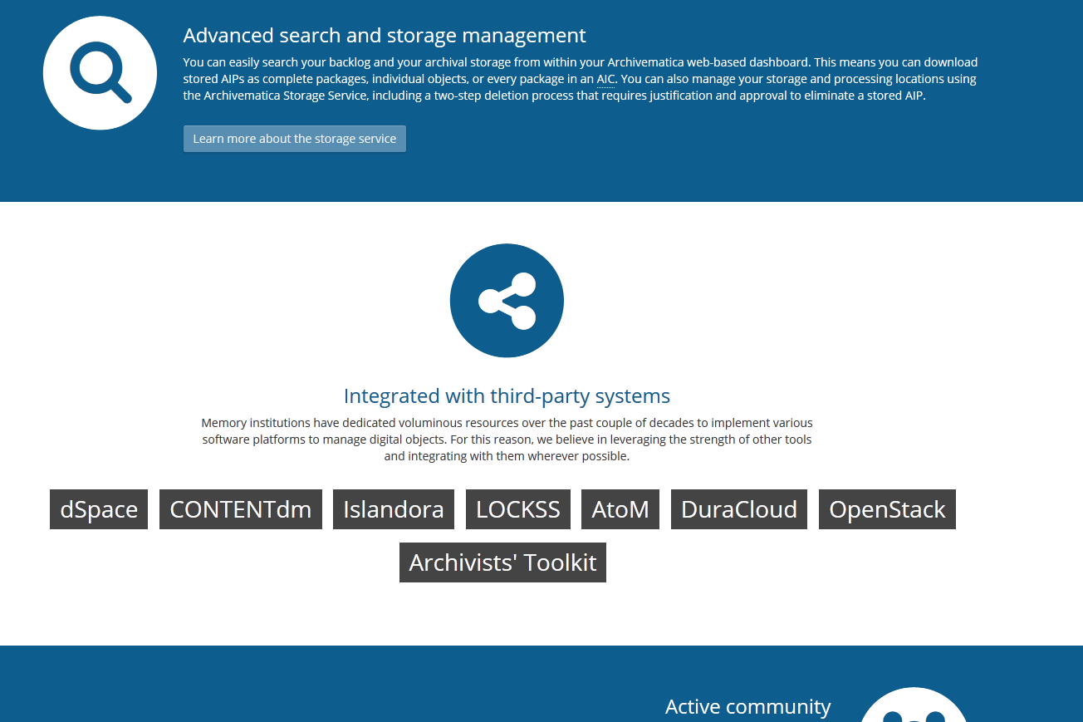Click the dotted AIC abbreviation link
Image resolution: width=1083 pixels, height=722 pixels.
click(x=605, y=80)
